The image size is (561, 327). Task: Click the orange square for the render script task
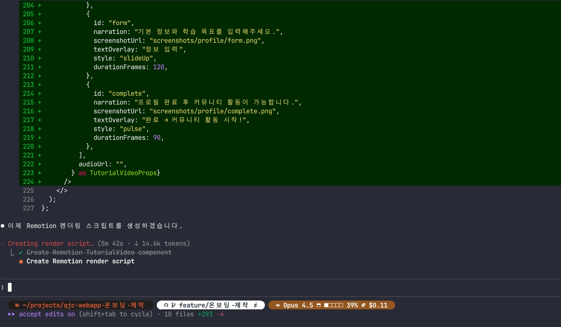(x=21, y=261)
